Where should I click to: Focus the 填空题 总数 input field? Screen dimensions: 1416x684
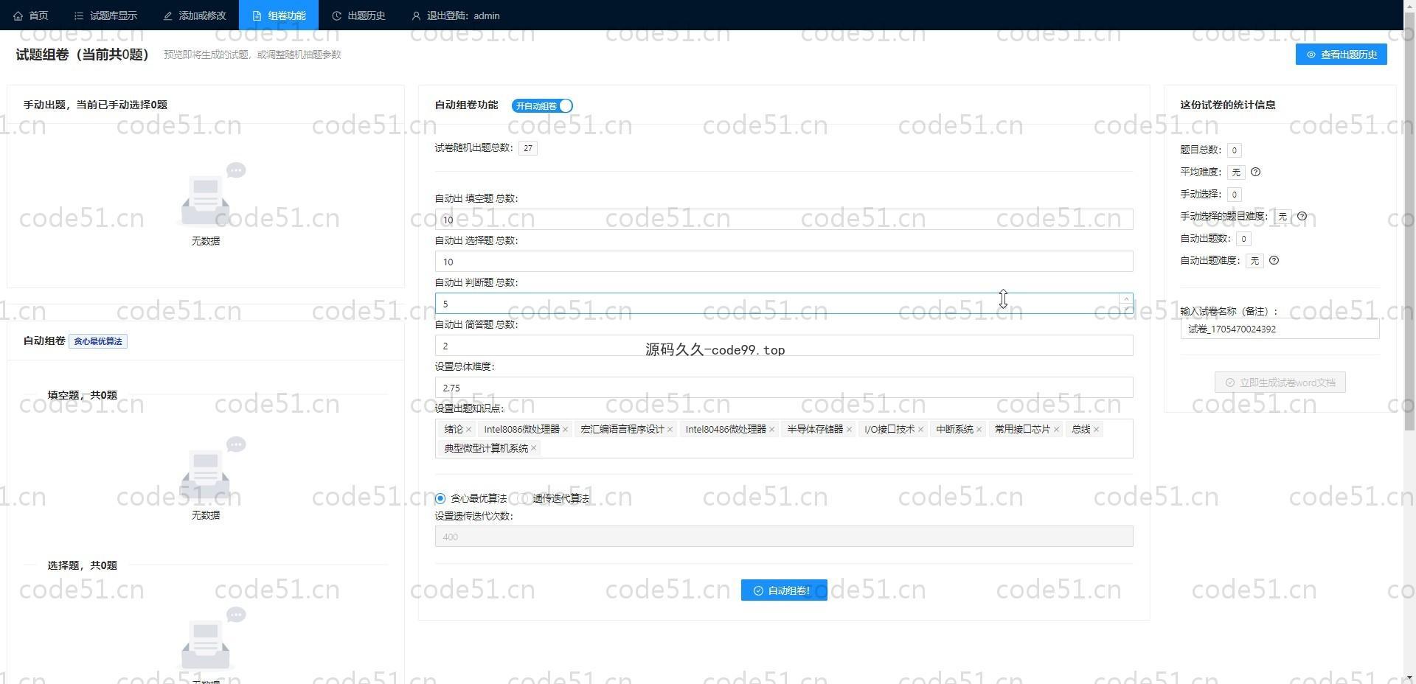(784, 220)
